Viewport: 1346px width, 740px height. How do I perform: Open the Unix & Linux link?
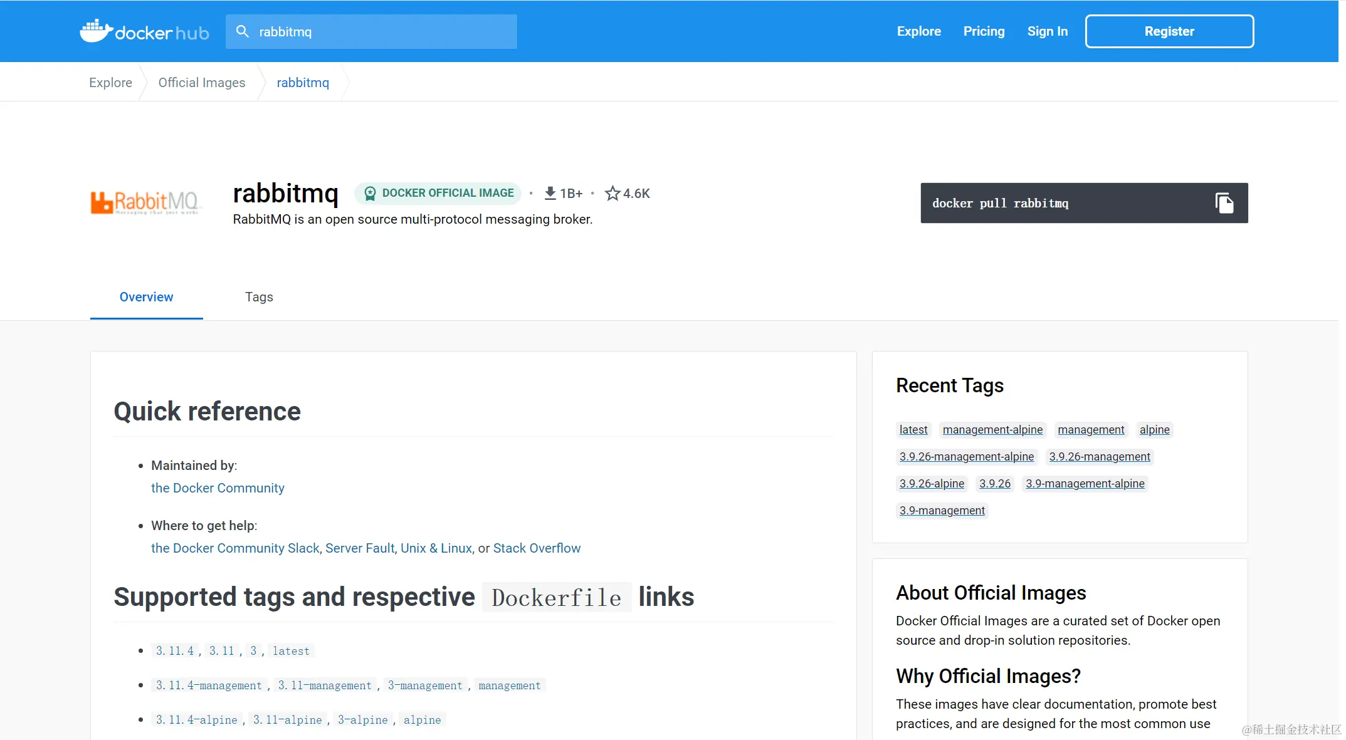pyautogui.click(x=436, y=548)
